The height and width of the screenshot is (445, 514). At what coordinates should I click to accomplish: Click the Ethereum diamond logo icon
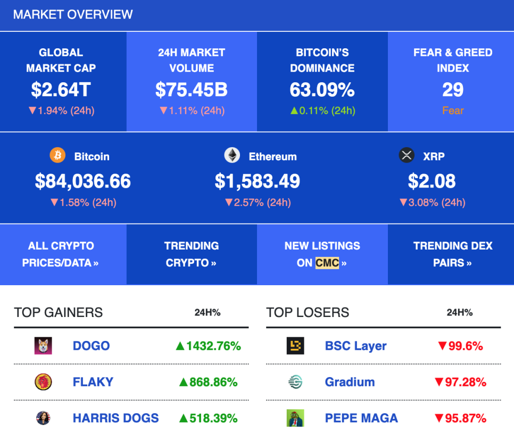pyautogui.click(x=232, y=155)
